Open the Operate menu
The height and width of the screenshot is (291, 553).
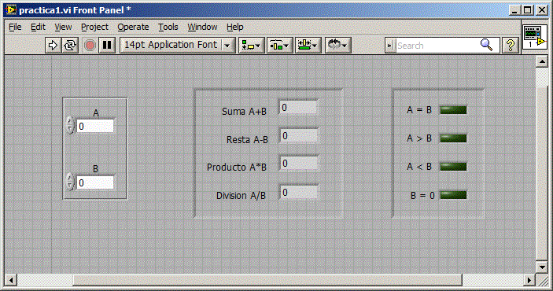tap(133, 28)
